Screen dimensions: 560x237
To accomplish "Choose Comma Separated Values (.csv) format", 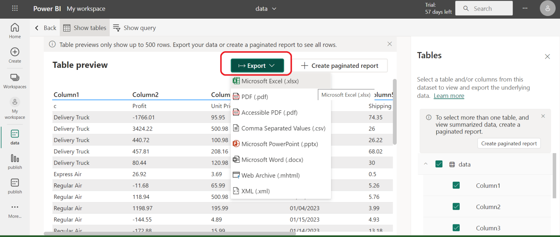I will click(283, 128).
